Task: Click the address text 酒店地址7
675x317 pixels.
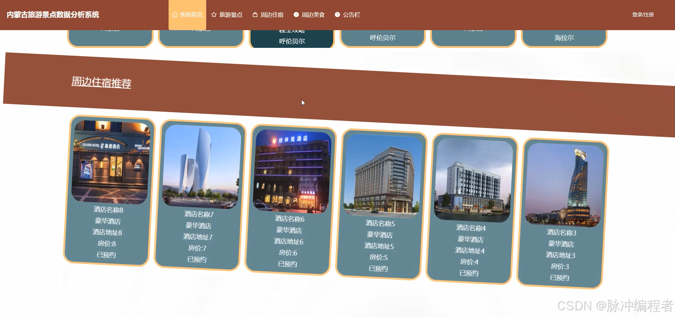Action: [198, 237]
